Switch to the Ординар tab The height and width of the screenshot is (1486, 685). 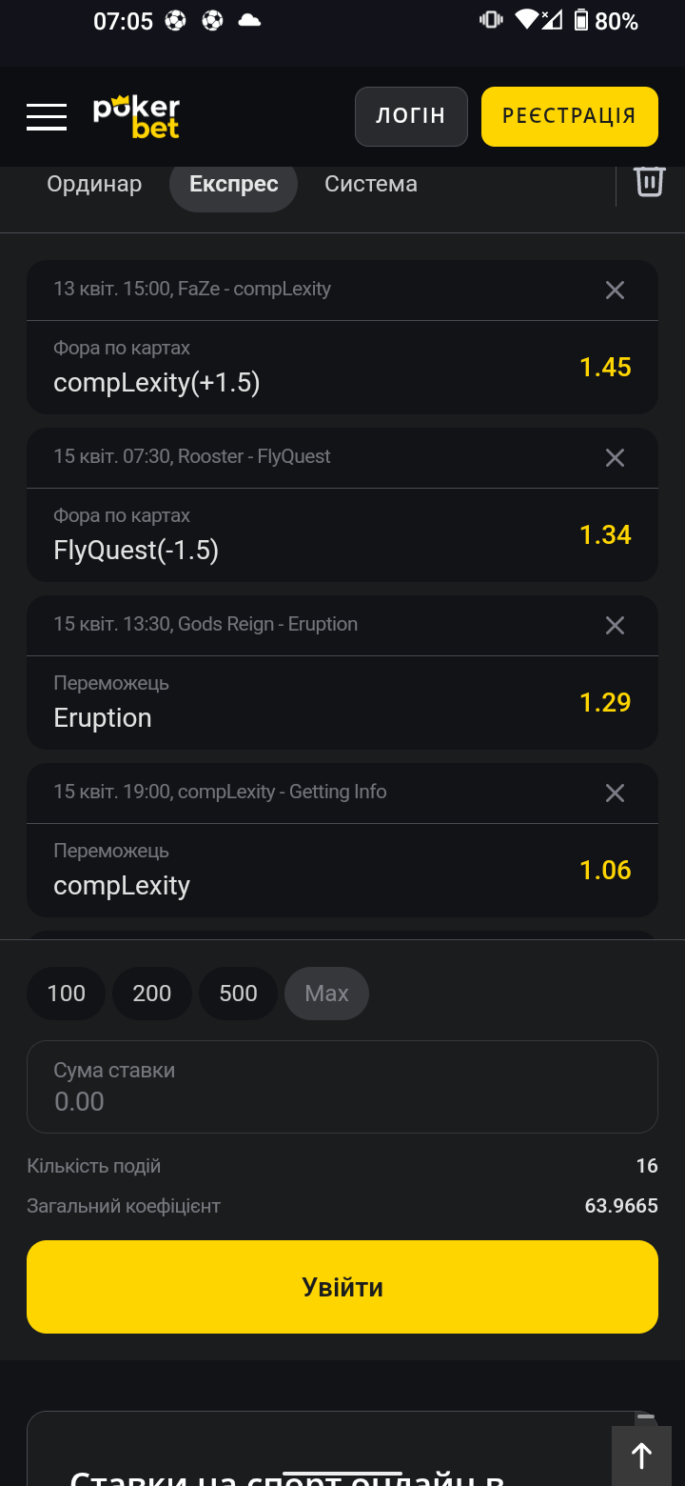[x=94, y=184]
